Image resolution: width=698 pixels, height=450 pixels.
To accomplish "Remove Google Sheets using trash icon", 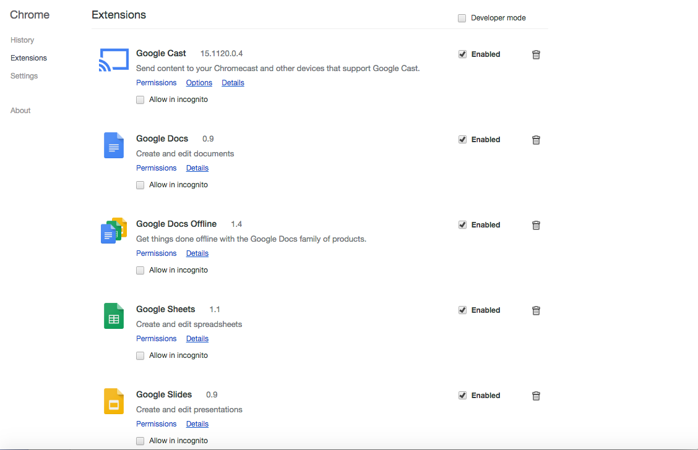I will click(536, 310).
